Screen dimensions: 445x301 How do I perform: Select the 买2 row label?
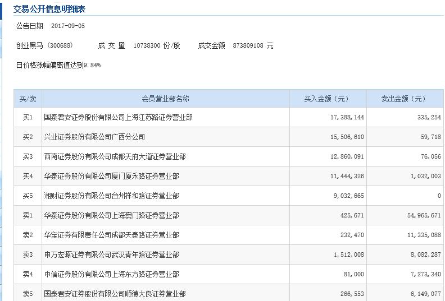click(28, 137)
